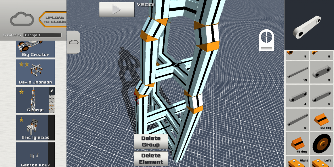Screen dimensions: 334x167
Task: Select the 45 deg wedge part
Action: pos(297,144)
